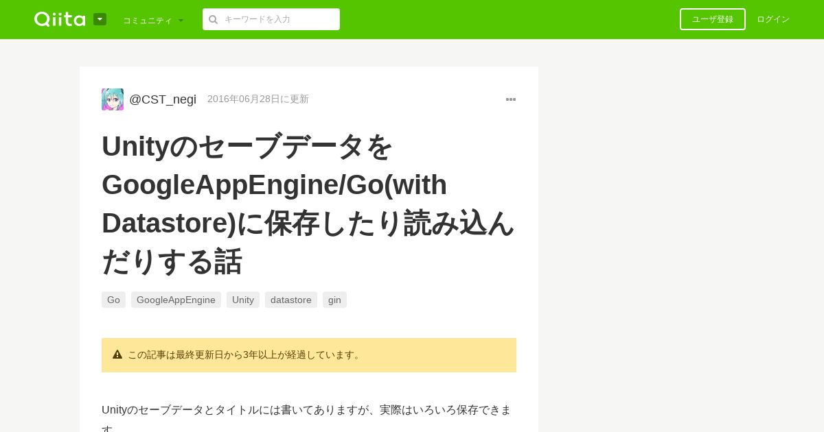Open the three-dot article options menu
Image resolution: width=824 pixels, height=432 pixels.
tap(511, 99)
